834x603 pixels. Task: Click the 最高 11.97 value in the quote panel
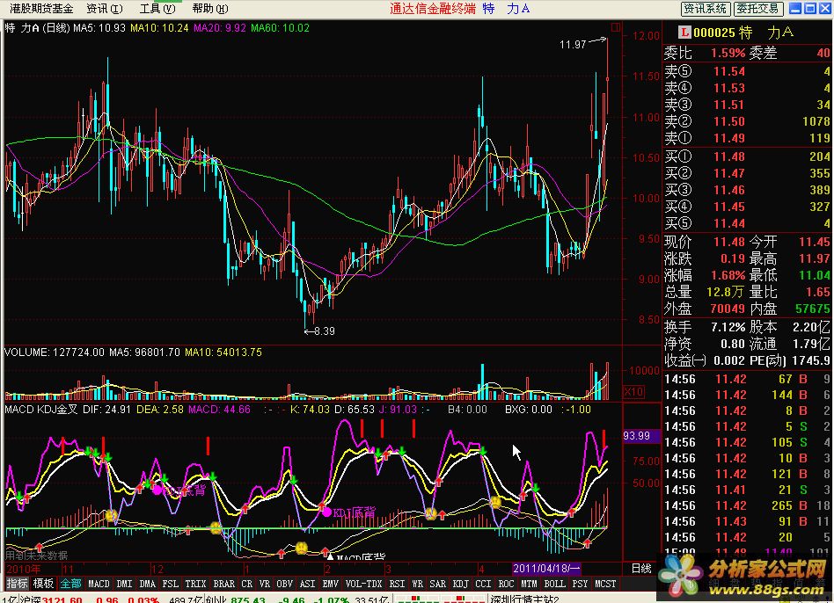pyautogui.click(x=815, y=258)
